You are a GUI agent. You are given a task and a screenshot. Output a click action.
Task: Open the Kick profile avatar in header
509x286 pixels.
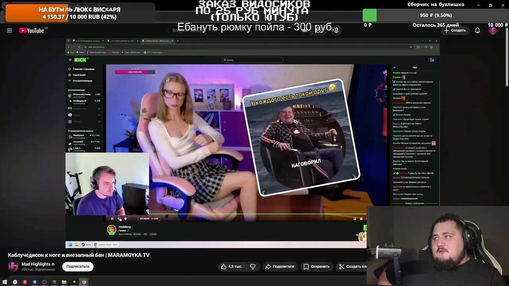432,60
